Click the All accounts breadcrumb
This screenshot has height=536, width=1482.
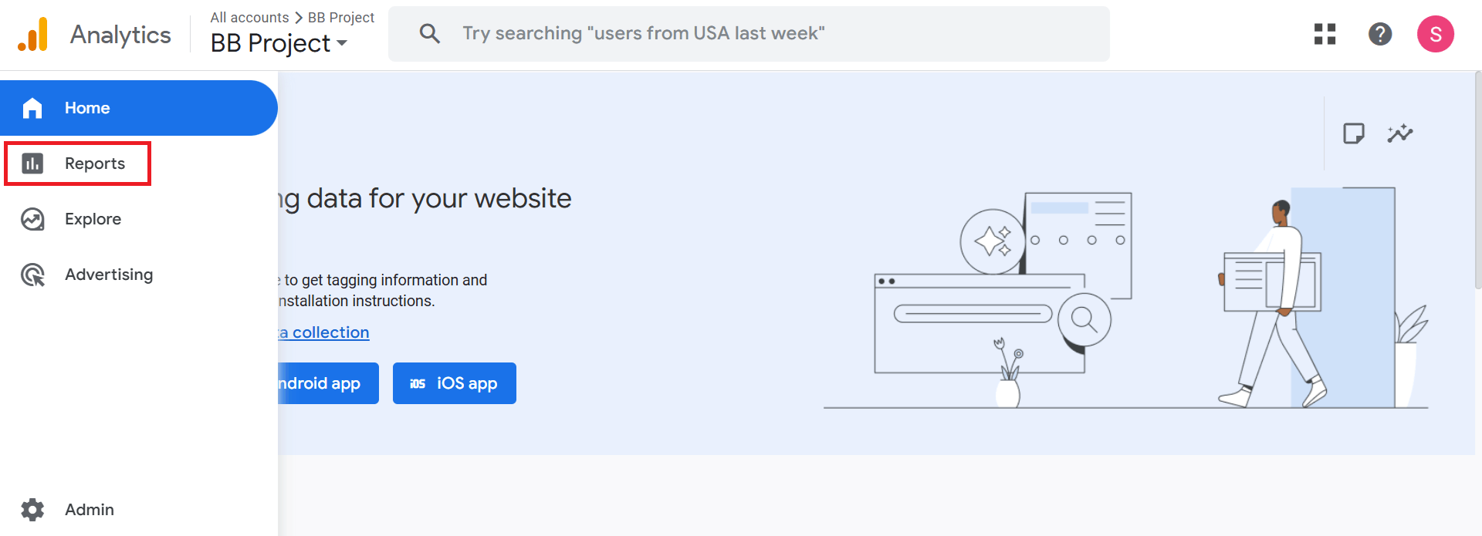(x=249, y=17)
